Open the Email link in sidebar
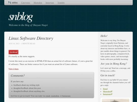Screen dimensions: 137x102 coord(105,89)
